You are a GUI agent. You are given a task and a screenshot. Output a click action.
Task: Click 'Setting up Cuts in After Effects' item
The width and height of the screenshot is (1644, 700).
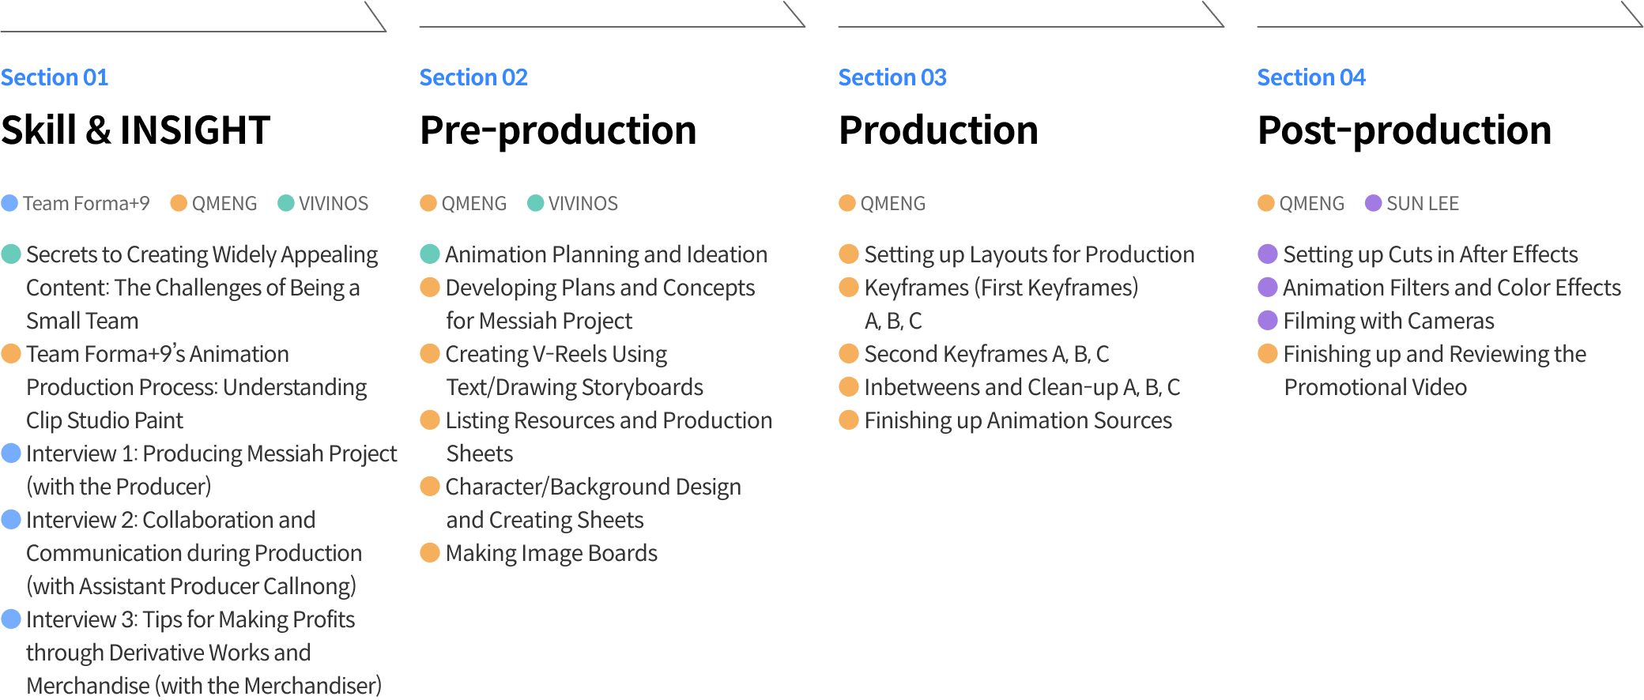(1431, 254)
